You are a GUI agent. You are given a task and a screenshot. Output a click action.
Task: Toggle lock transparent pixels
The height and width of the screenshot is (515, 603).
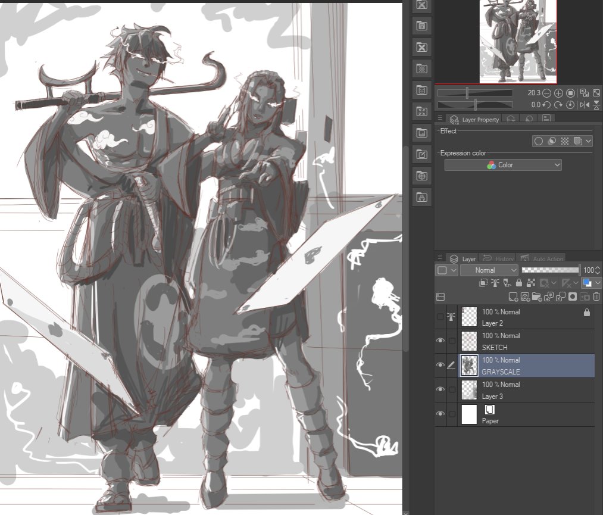tap(531, 283)
